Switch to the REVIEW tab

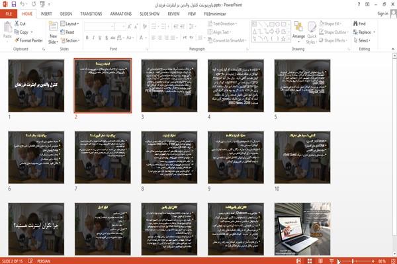click(x=173, y=14)
